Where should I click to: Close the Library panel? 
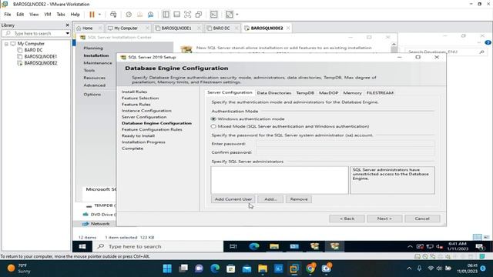tap(67, 25)
